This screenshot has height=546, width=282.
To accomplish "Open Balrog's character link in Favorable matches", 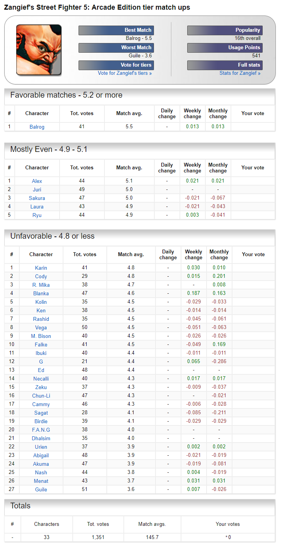I will (37, 127).
